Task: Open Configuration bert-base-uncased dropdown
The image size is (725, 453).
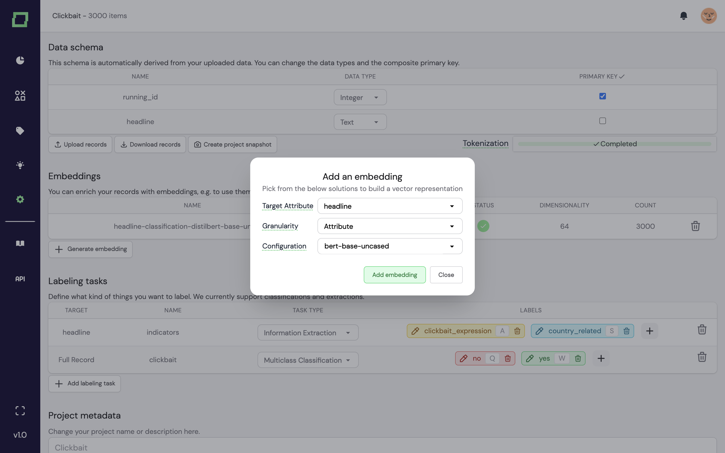Action: point(389,246)
